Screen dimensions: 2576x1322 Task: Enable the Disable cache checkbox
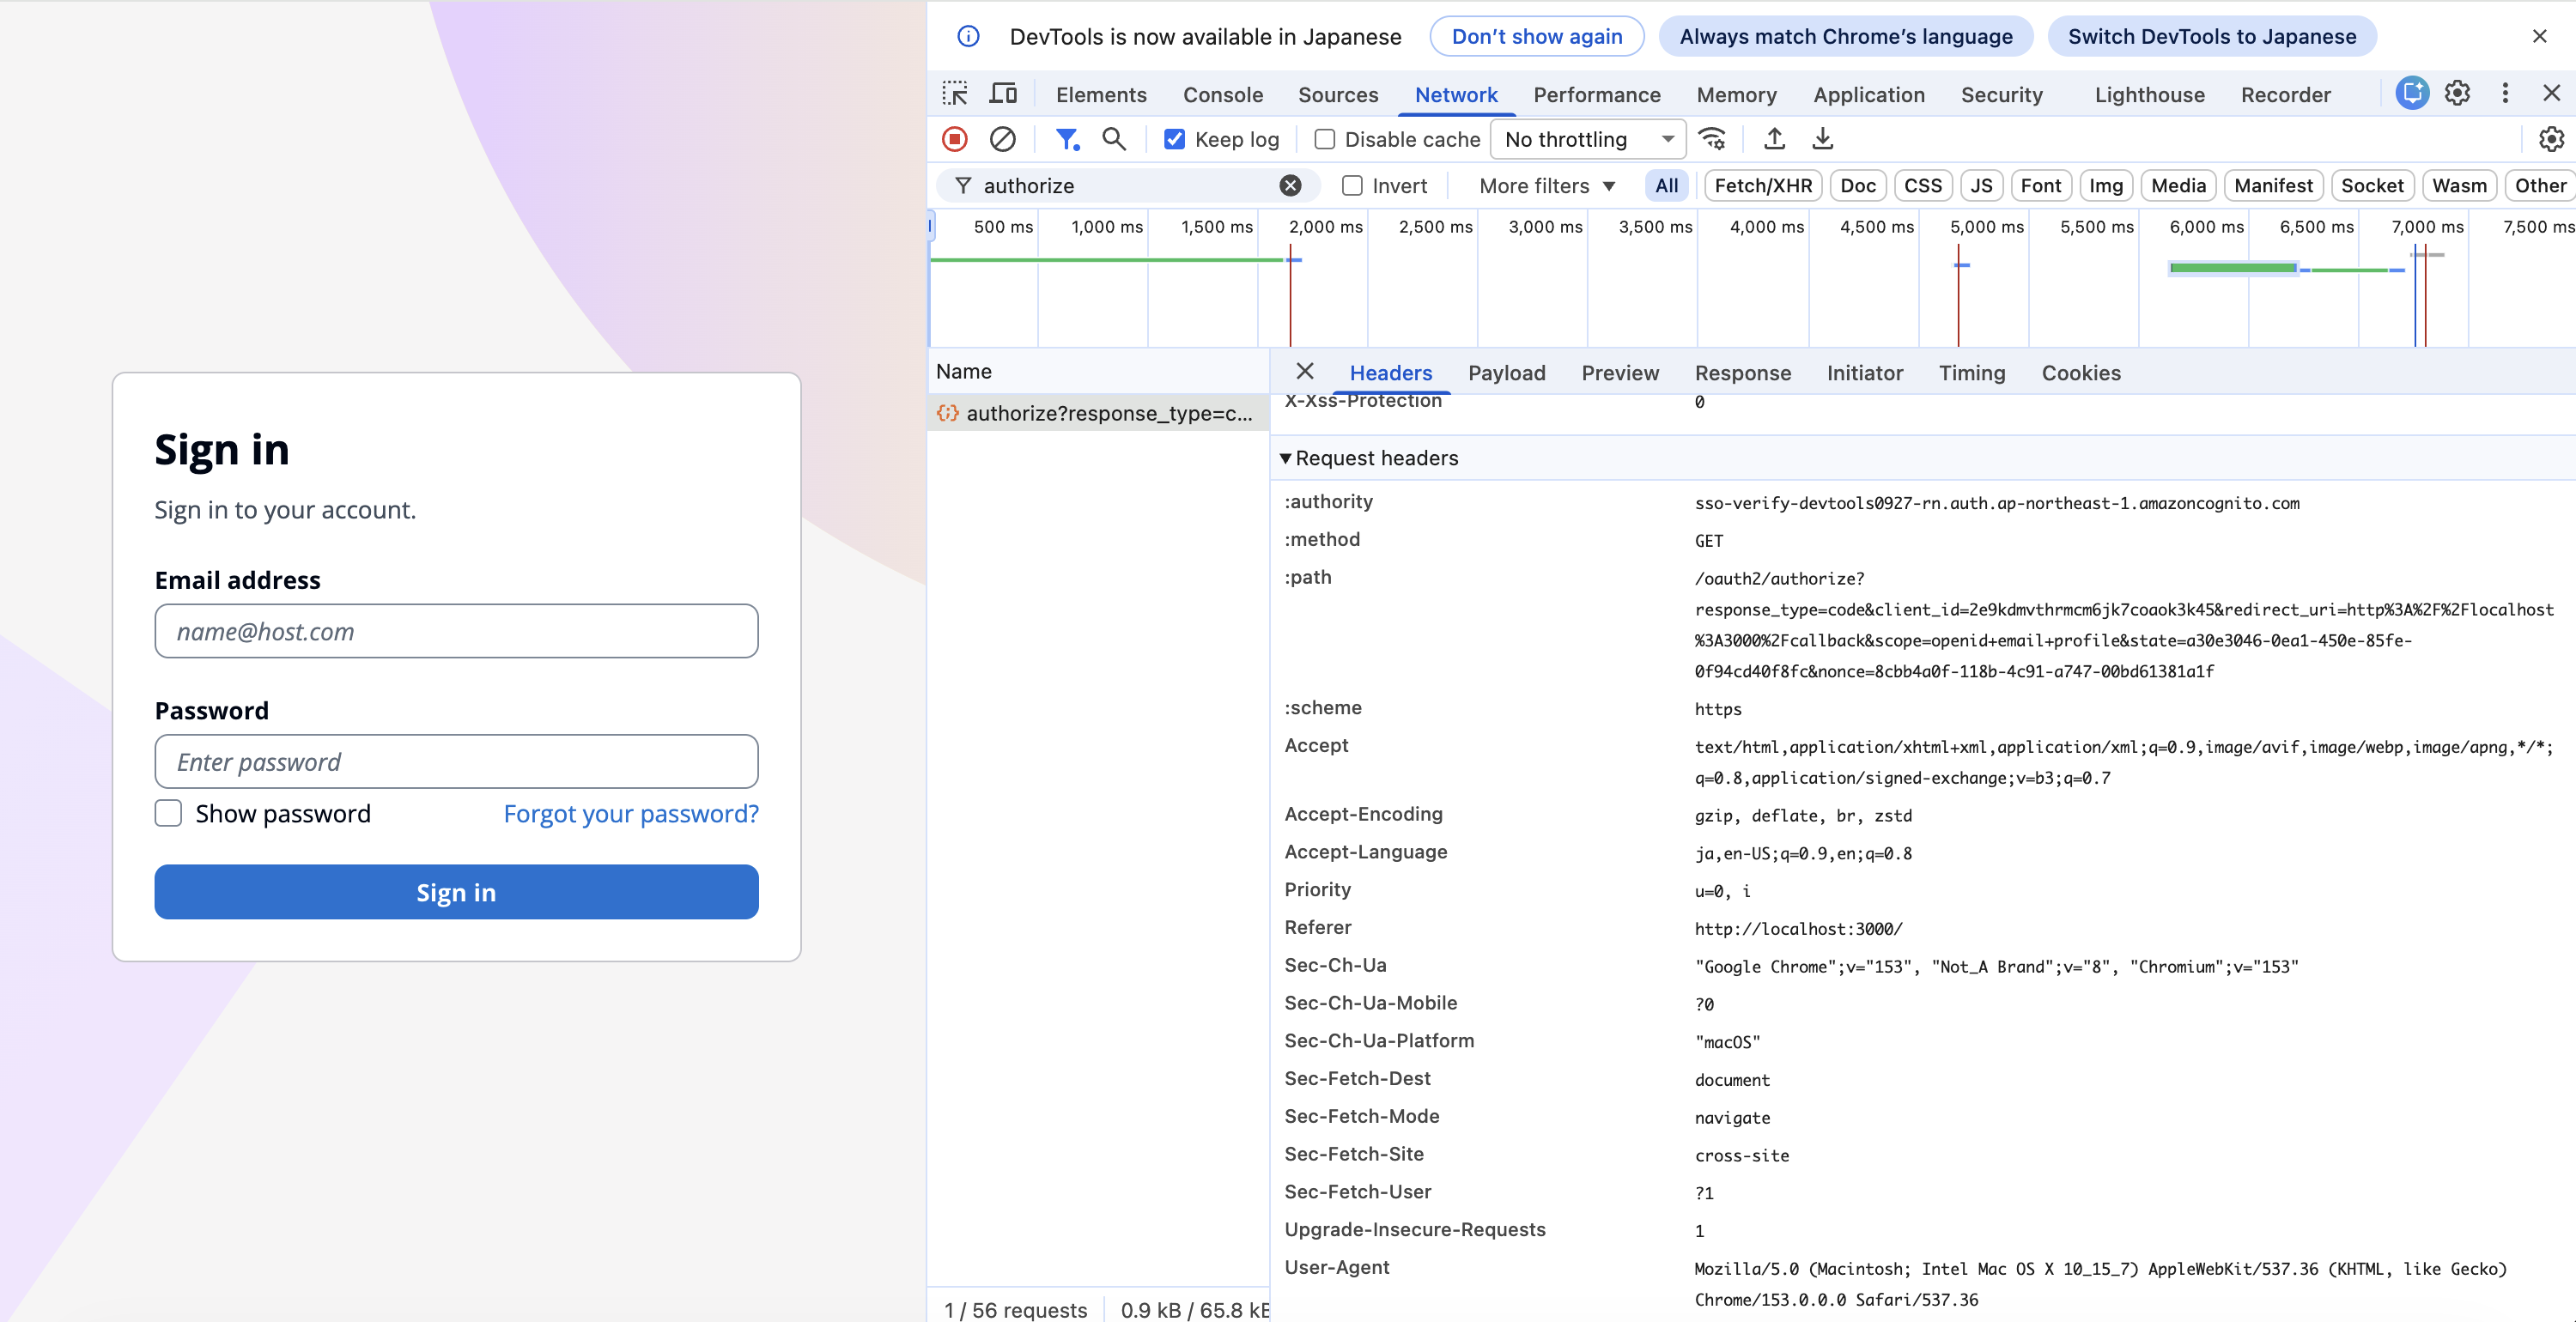coord(1324,139)
